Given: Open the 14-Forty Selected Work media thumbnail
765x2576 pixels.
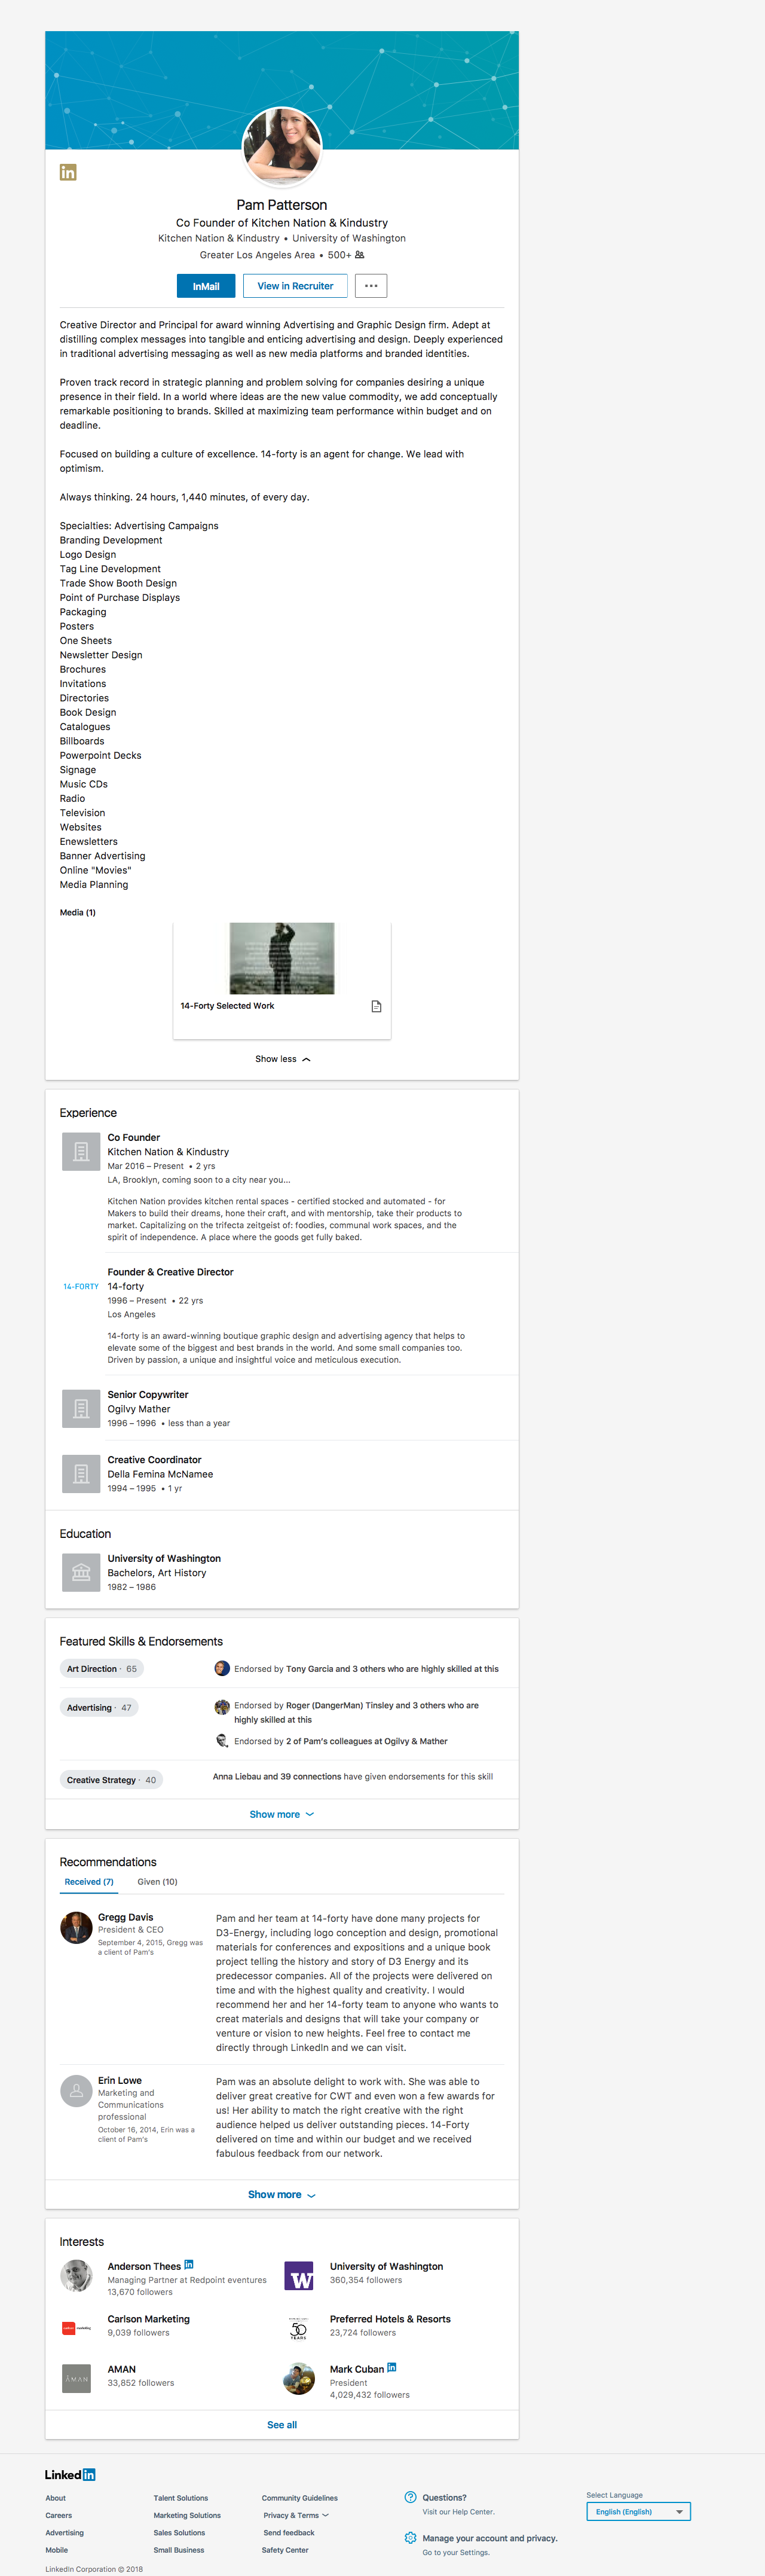Looking at the screenshot, I should pos(282,958).
